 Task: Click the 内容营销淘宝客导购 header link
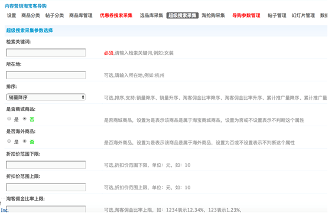(25, 6)
